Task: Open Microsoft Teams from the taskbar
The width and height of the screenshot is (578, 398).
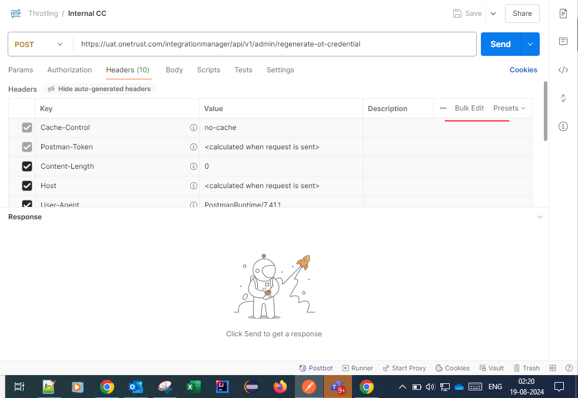Action: click(x=338, y=387)
